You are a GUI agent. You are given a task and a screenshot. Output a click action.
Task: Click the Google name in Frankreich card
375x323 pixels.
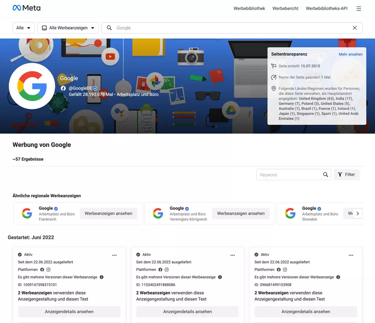pyautogui.click(x=46, y=208)
